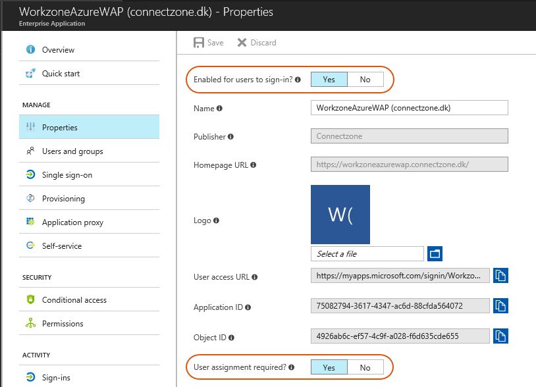
Task: Set User assignment required to No
Action: (x=365, y=367)
